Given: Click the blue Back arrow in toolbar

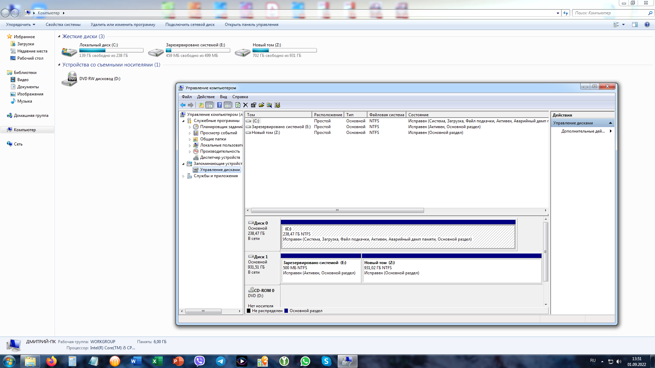Looking at the screenshot, I should point(183,105).
